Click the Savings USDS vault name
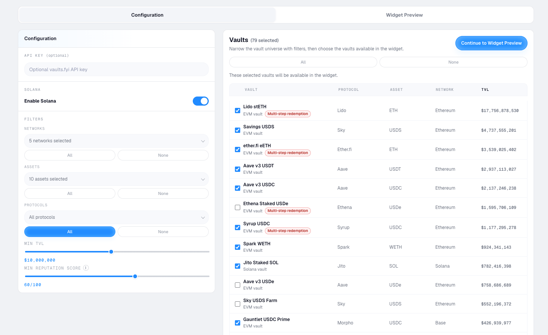Image resolution: width=548 pixels, height=335 pixels. tap(258, 127)
